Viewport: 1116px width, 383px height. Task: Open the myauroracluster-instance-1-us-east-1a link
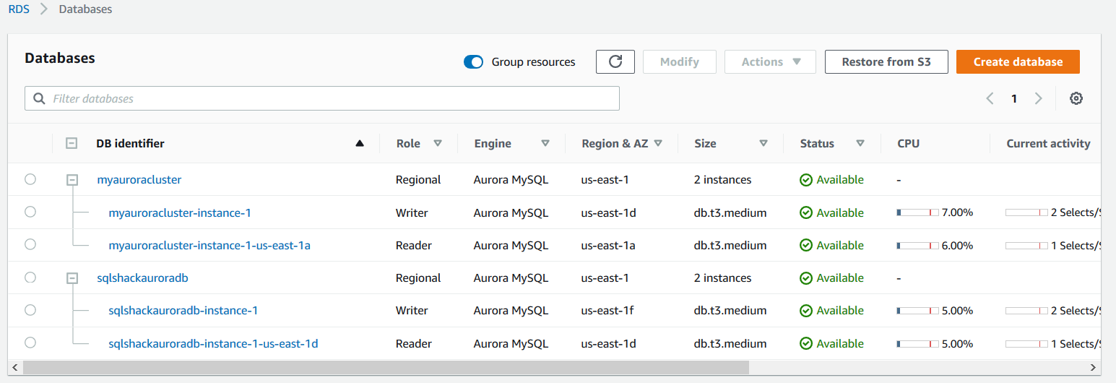209,246
